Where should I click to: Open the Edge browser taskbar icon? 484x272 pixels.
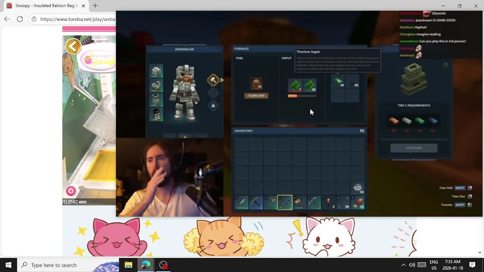(146, 265)
